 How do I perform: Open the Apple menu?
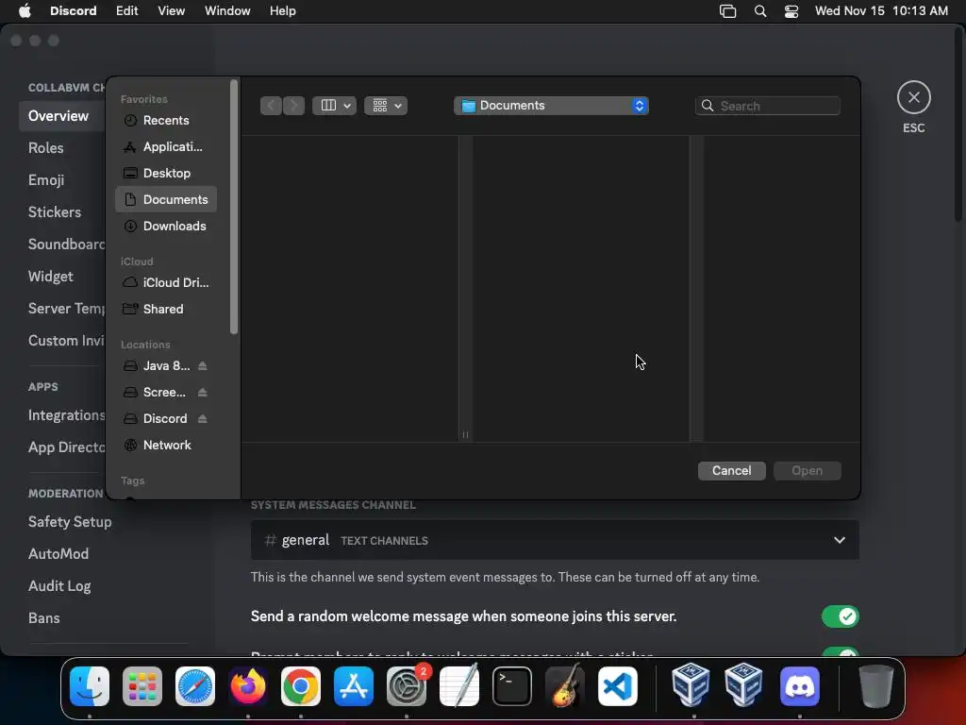25,11
